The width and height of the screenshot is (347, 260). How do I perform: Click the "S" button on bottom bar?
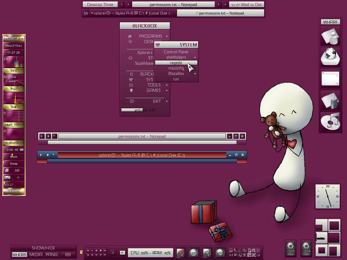click(113, 252)
